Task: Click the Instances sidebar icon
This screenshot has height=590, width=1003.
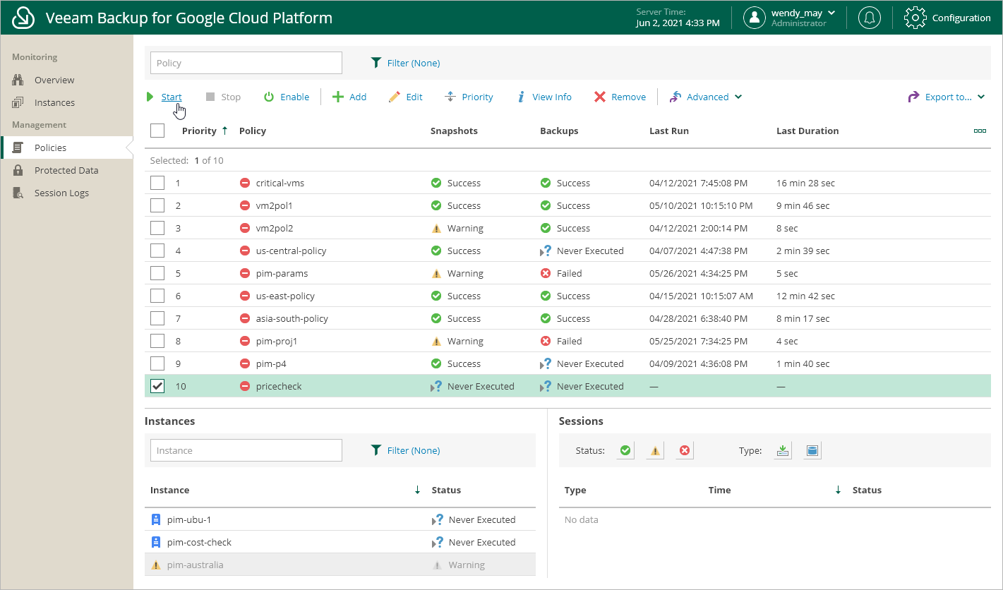Action: click(18, 102)
